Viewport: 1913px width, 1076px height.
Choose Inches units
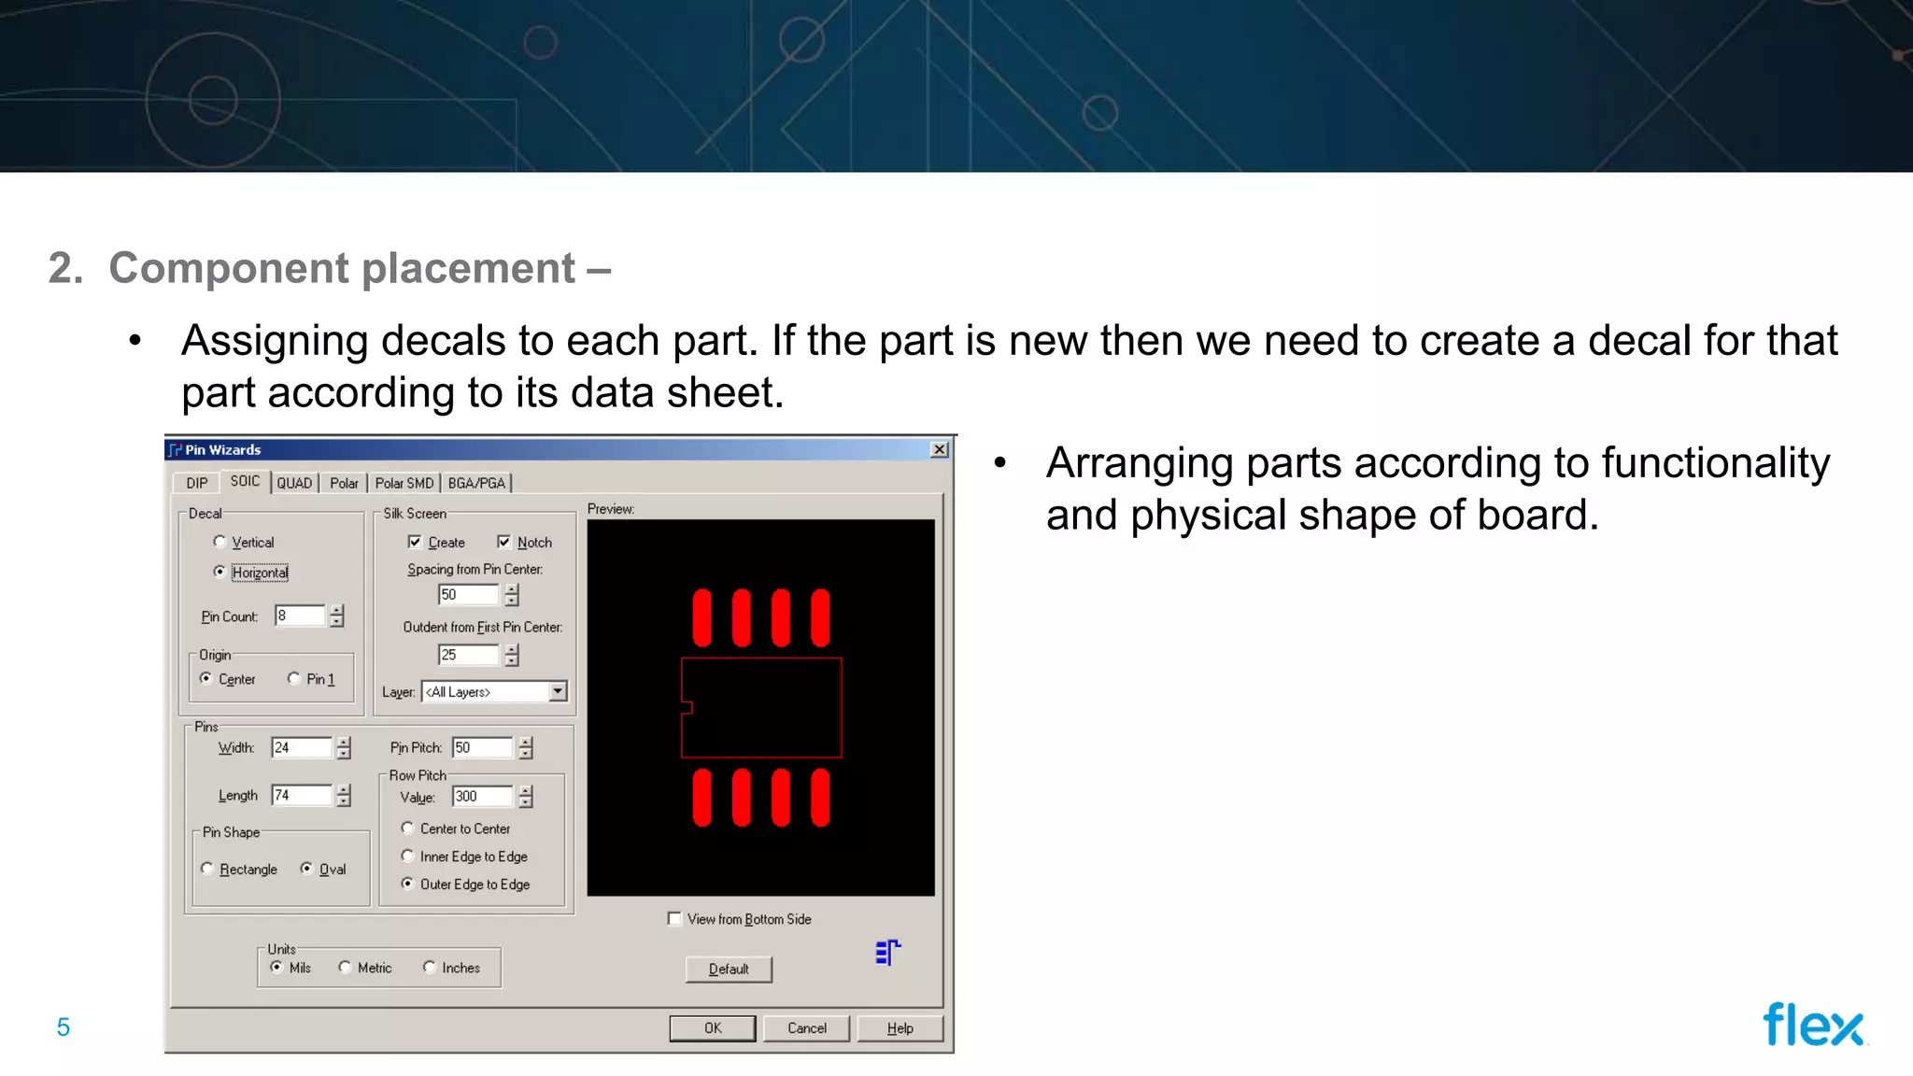[451, 968]
